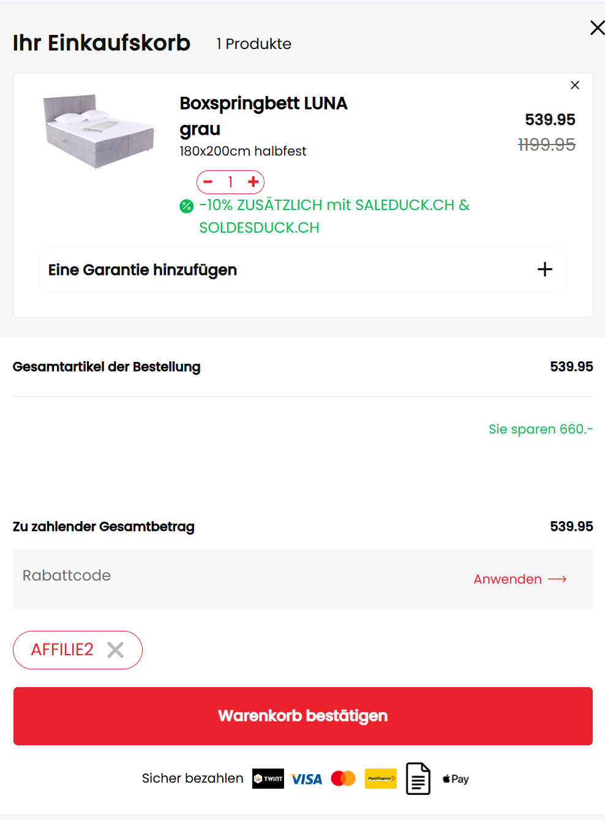Remove the AFFILIE2 discount code
The height and width of the screenshot is (820, 605).
coord(115,650)
